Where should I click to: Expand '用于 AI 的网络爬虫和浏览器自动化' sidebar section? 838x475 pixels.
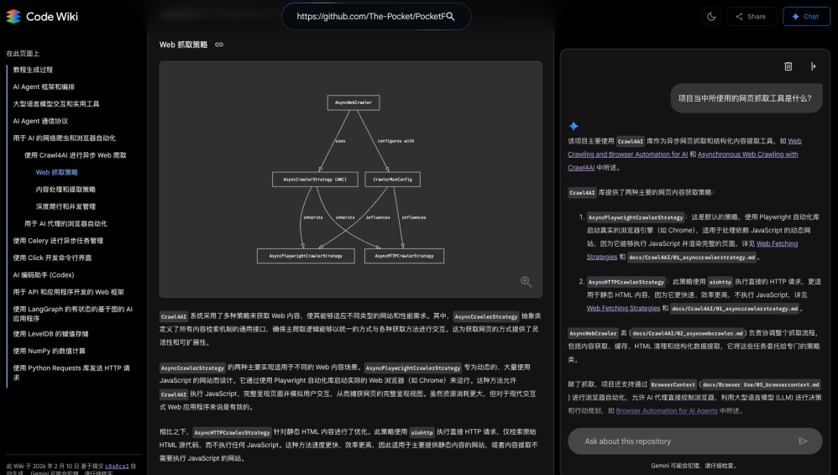(x=65, y=138)
